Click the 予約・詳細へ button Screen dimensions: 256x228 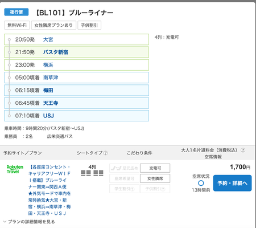pos(232,183)
